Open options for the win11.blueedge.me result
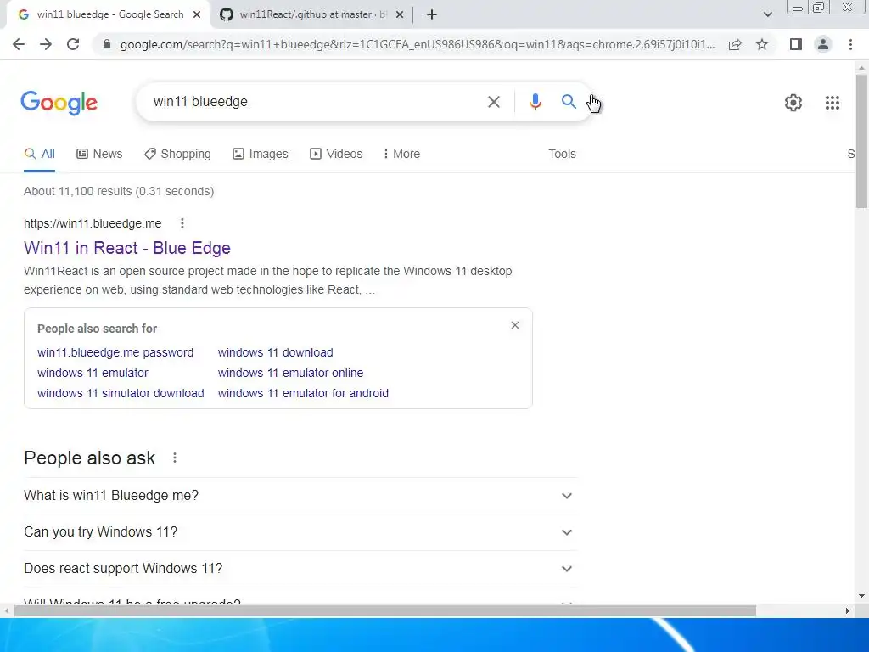This screenshot has width=869, height=652. [182, 223]
